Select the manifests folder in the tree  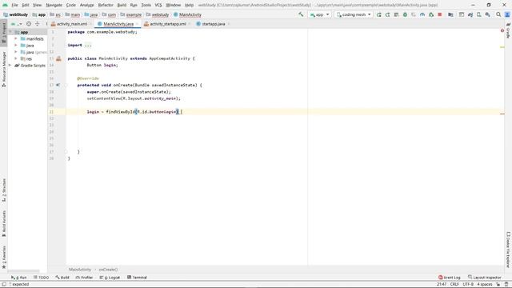[32, 39]
